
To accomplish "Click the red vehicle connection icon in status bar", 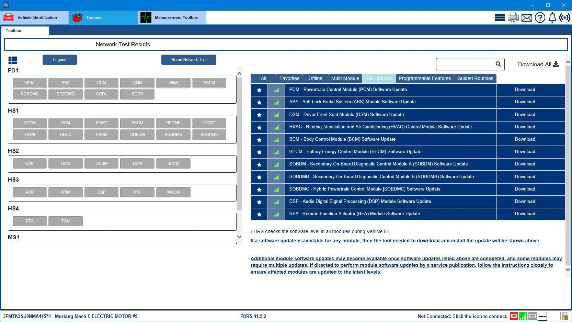I will [x=514, y=316].
